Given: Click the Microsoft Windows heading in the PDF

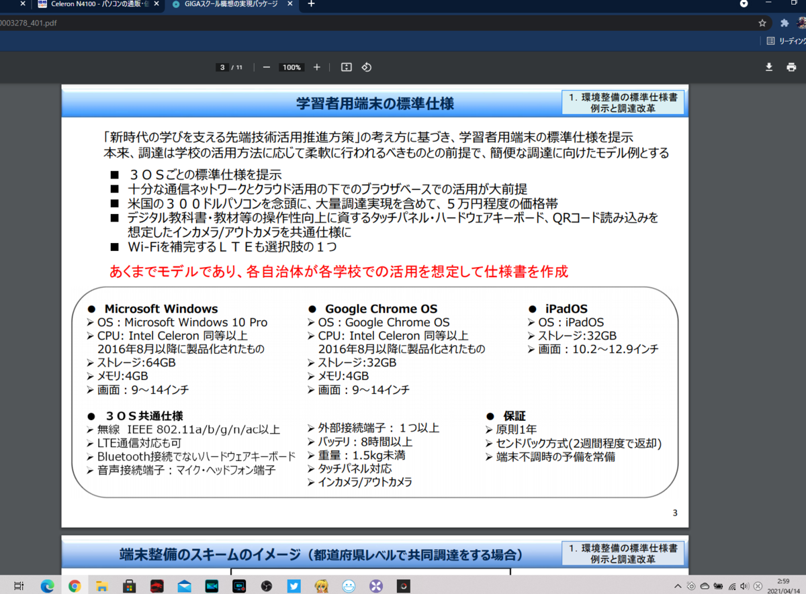Looking at the screenshot, I should coord(161,309).
